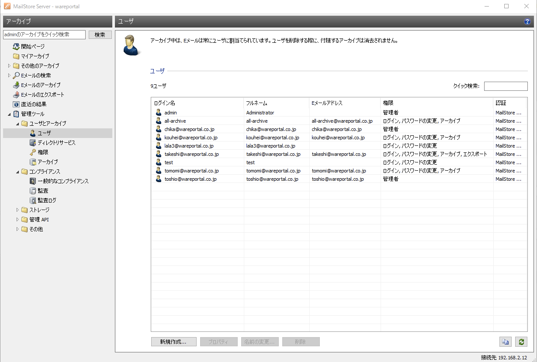Expand the ストレージ folder

18,210
